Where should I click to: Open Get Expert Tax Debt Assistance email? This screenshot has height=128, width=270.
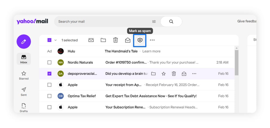pos(151,96)
